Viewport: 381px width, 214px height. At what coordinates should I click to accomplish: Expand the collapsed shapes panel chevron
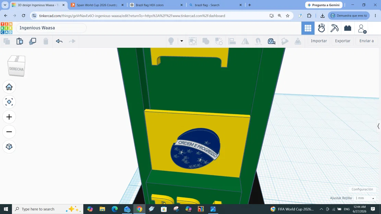(x=378, y=126)
